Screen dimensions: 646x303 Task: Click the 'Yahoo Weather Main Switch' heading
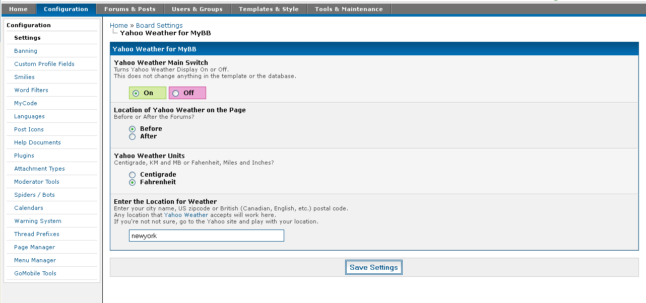(161, 62)
